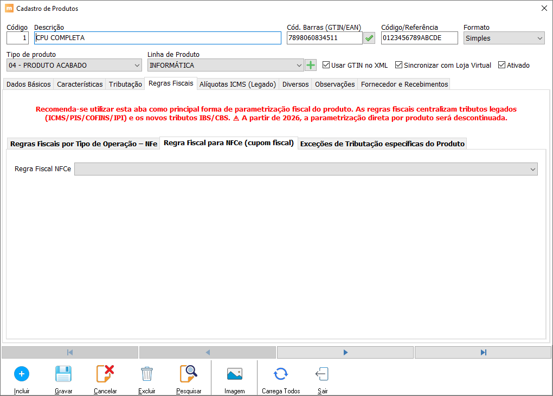Switch to the Tributação tab
This screenshot has width=553, height=396.
125,84
